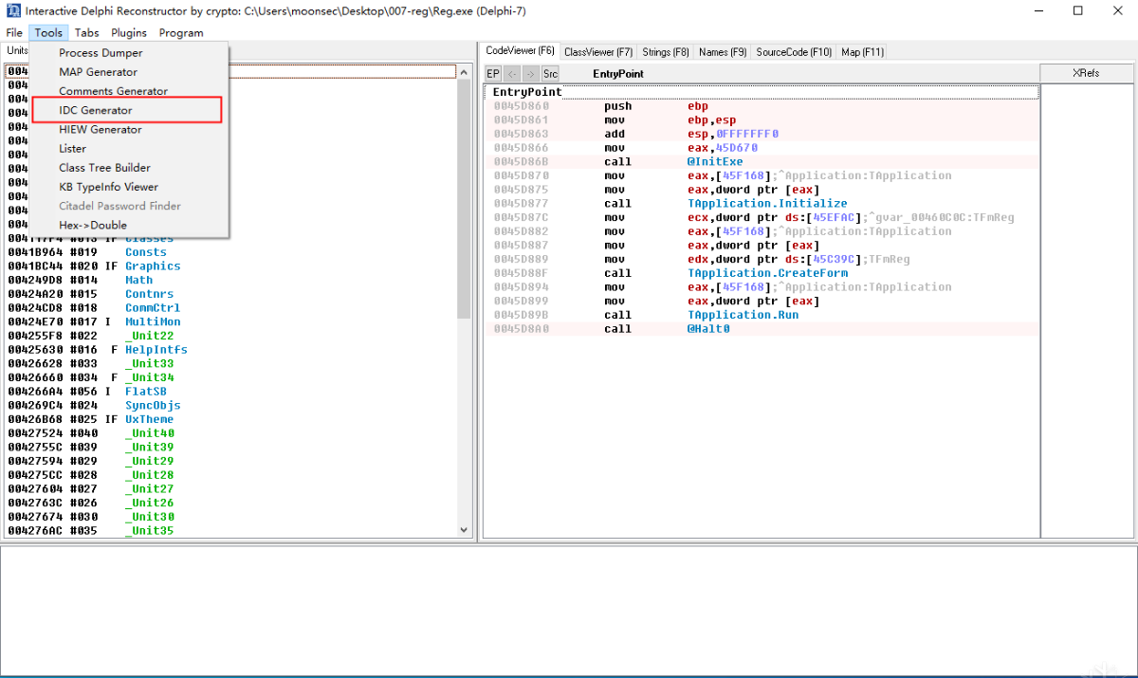
Task: Select the CommCtrl unit row
Action: coord(230,308)
